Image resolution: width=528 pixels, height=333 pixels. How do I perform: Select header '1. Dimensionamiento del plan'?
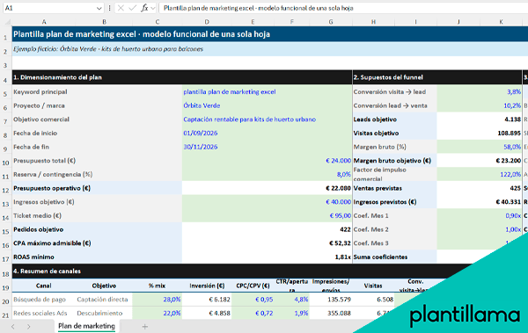[x=182, y=77]
